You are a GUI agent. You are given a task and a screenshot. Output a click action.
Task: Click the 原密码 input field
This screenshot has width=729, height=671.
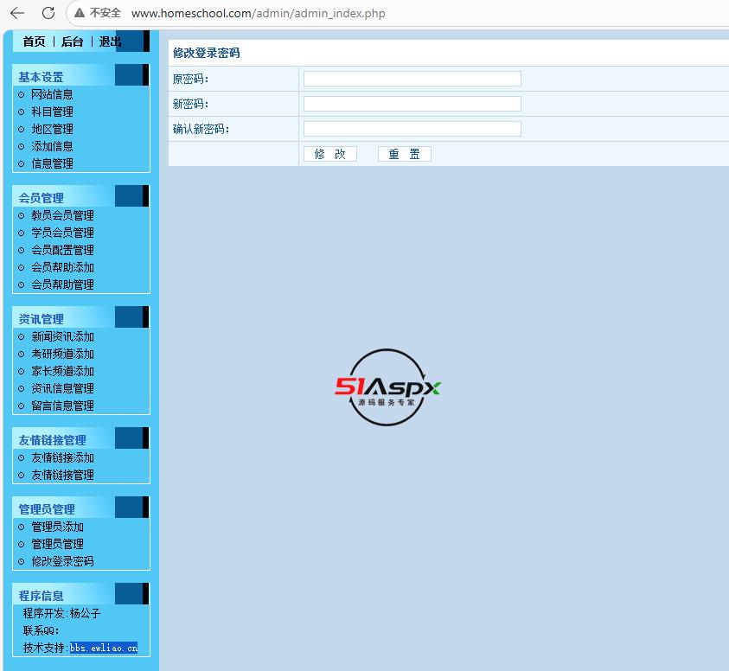412,79
